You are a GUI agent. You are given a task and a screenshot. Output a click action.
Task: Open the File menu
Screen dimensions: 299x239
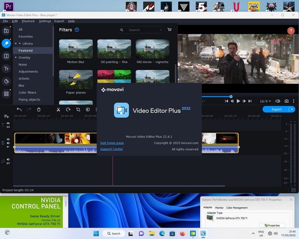tap(5, 21)
